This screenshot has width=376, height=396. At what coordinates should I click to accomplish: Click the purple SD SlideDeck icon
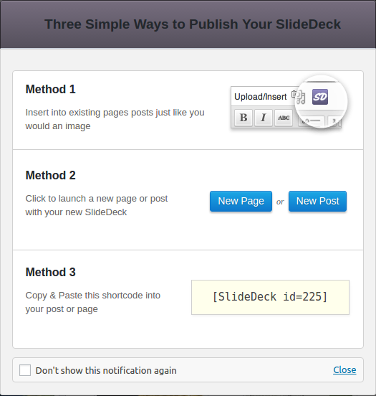click(320, 97)
